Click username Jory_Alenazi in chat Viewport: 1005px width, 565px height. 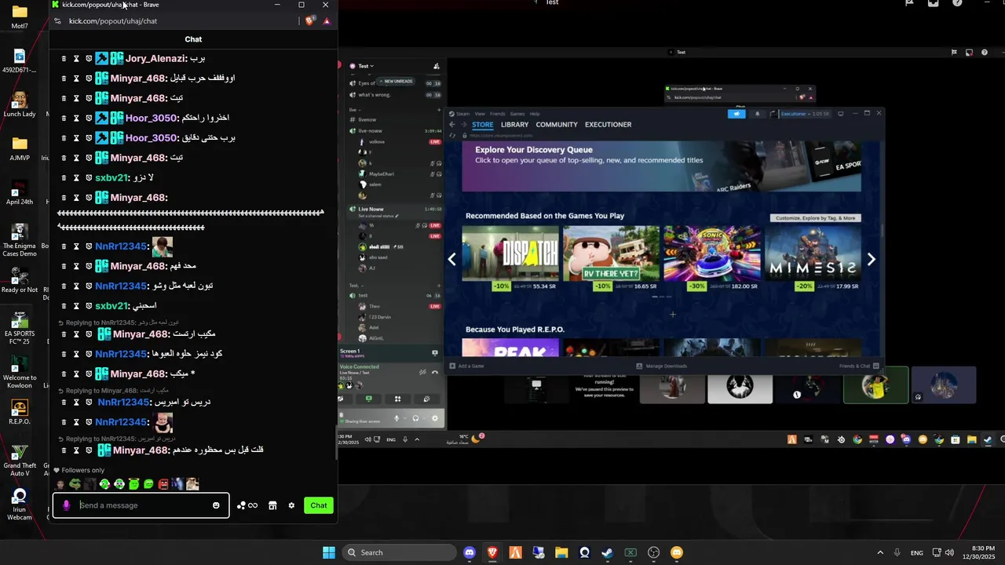(155, 58)
